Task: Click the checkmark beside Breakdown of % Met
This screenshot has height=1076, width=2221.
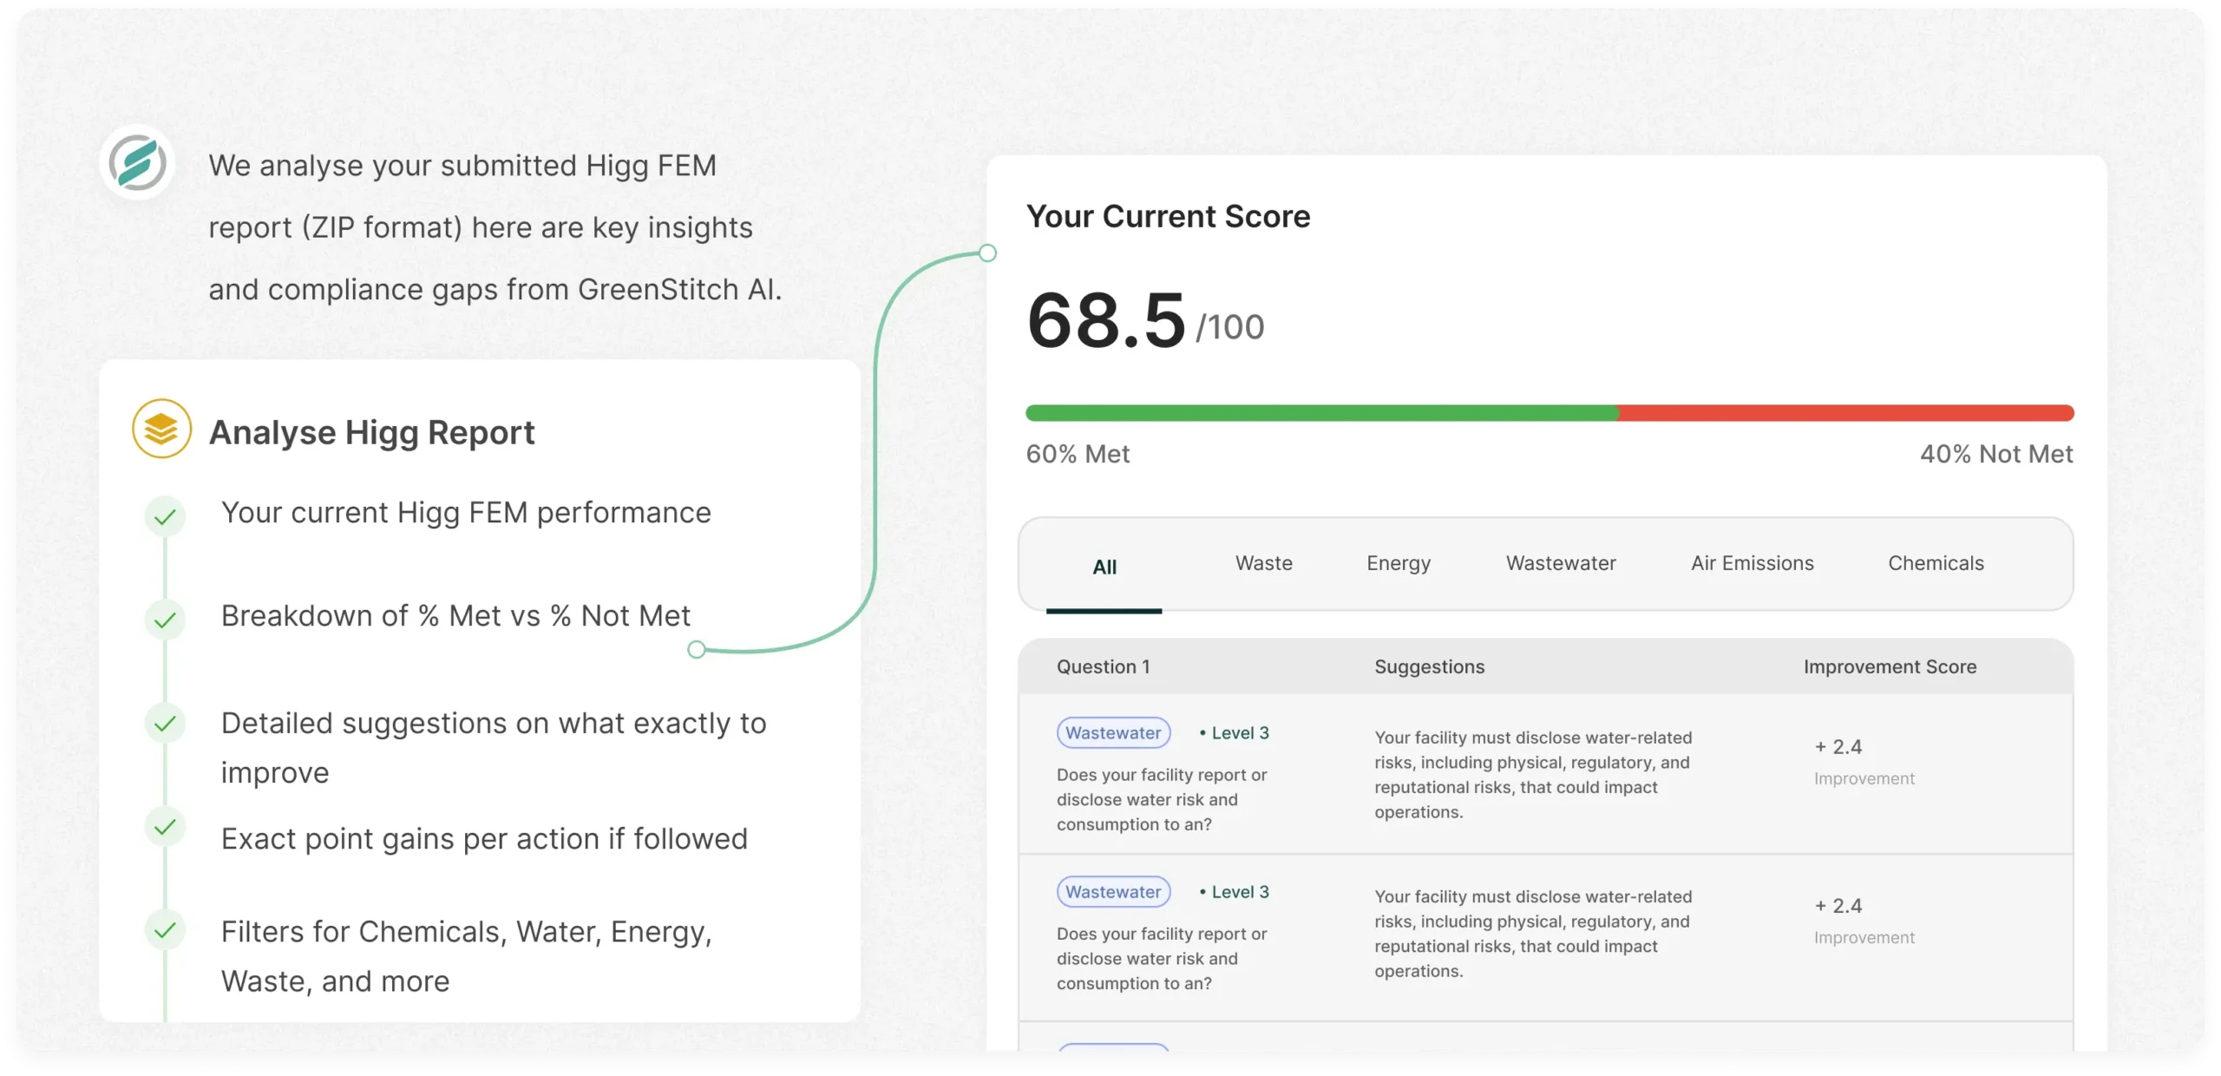Action: point(165,620)
